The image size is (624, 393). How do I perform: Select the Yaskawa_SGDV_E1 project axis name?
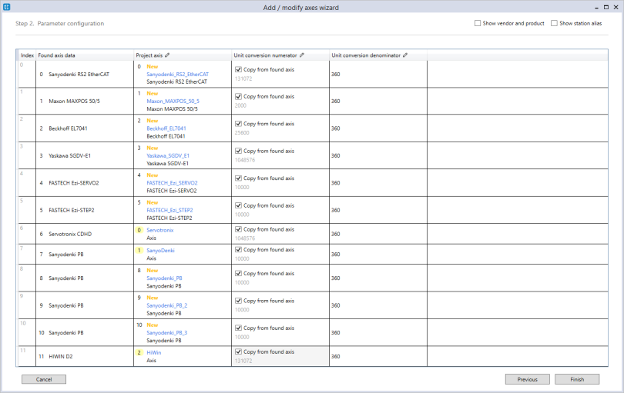click(167, 155)
